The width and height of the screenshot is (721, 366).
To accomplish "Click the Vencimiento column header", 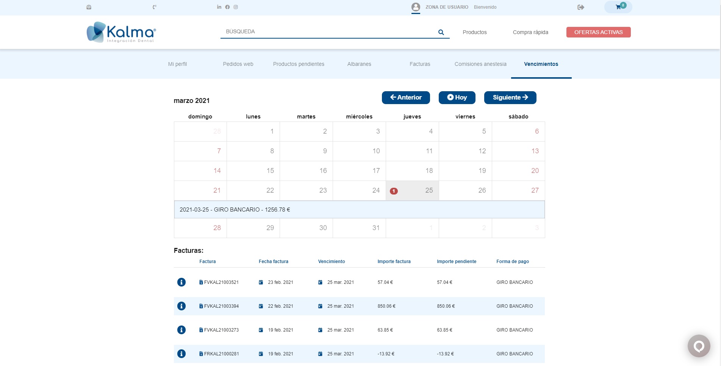I will (x=332, y=262).
